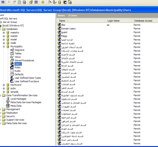
Task: Click the New Login toolbar icon
Action: click(65, 2)
